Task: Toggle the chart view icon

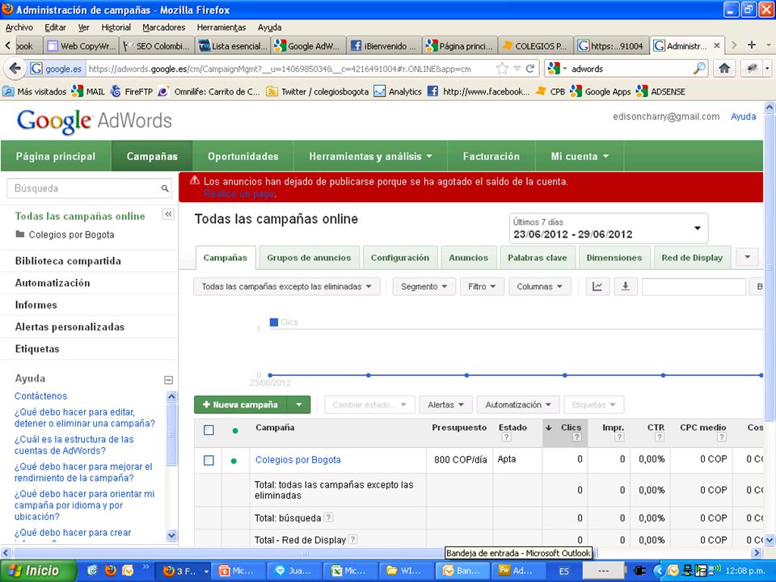Action: [597, 286]
